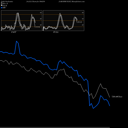Click the 'FAST' chart caption
128x128 pixels.
point(14,32)
